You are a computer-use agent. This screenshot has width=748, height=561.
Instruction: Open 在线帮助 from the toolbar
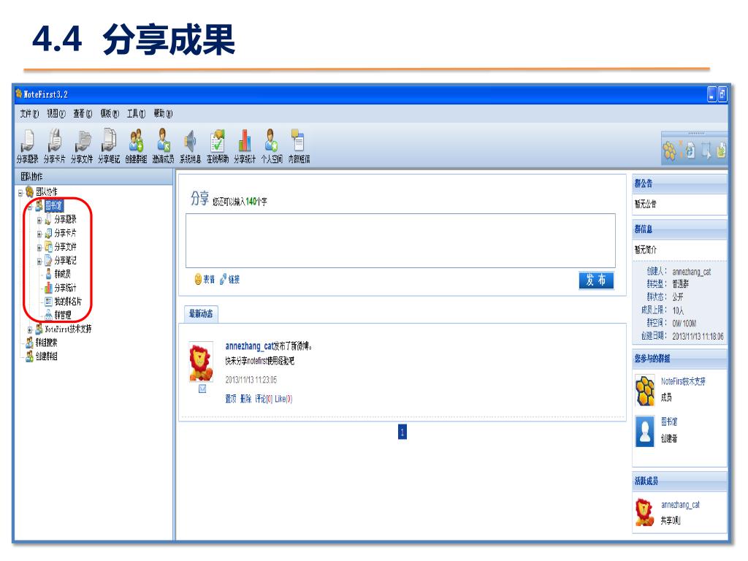pyautogui.click(x=218, y=146)
